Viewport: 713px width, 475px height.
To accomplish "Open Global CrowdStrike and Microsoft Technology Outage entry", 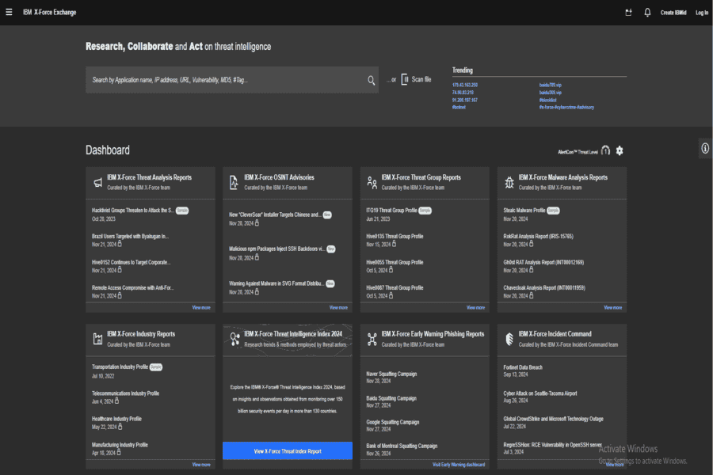I will coord(554,419).
